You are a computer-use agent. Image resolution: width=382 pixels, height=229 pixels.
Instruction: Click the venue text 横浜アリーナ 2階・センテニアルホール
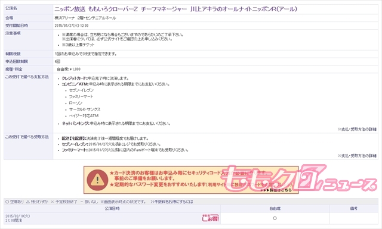(x=85, y=18)
